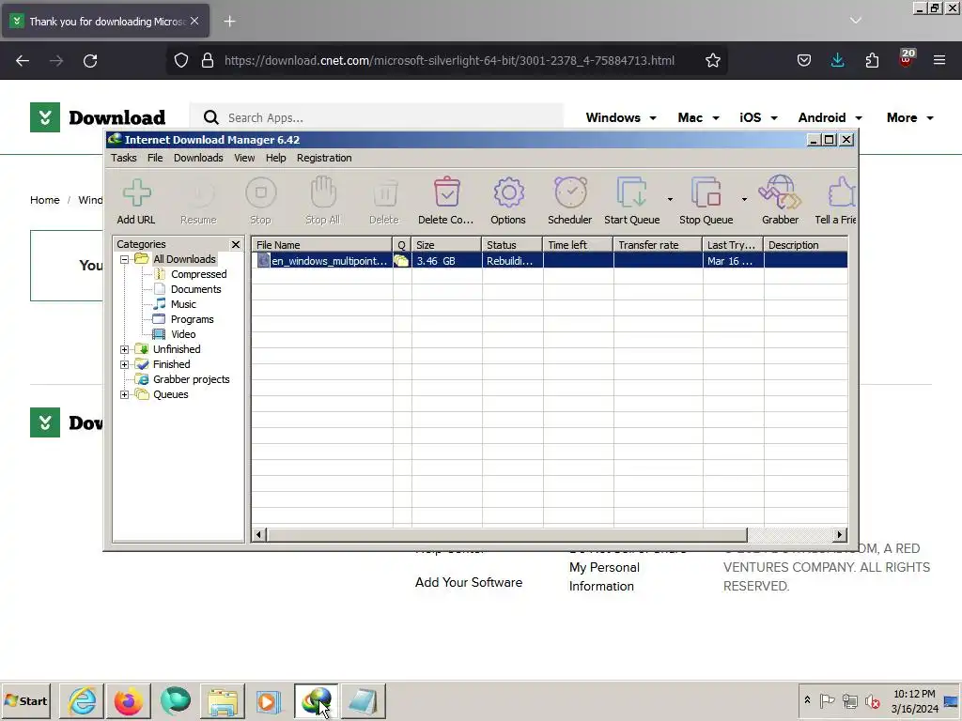Click the Delete Completed toolbar icon
The image size is (962, 721).
click(446, 193)
